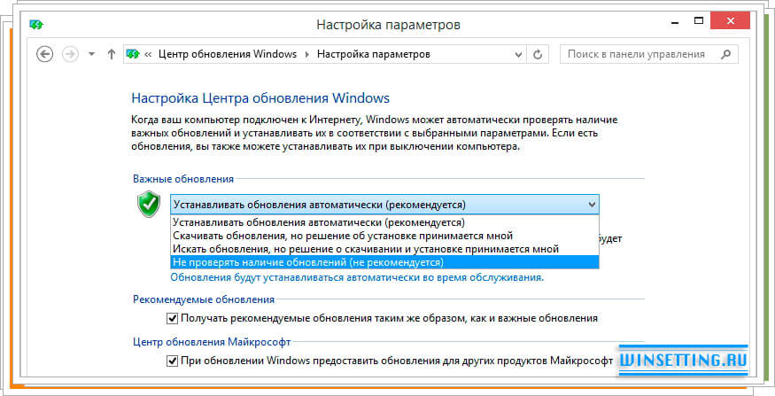This screenshot has height=396, width=775.
Task: Toggle recommended updates checkbox
Action: pos(173,317)
